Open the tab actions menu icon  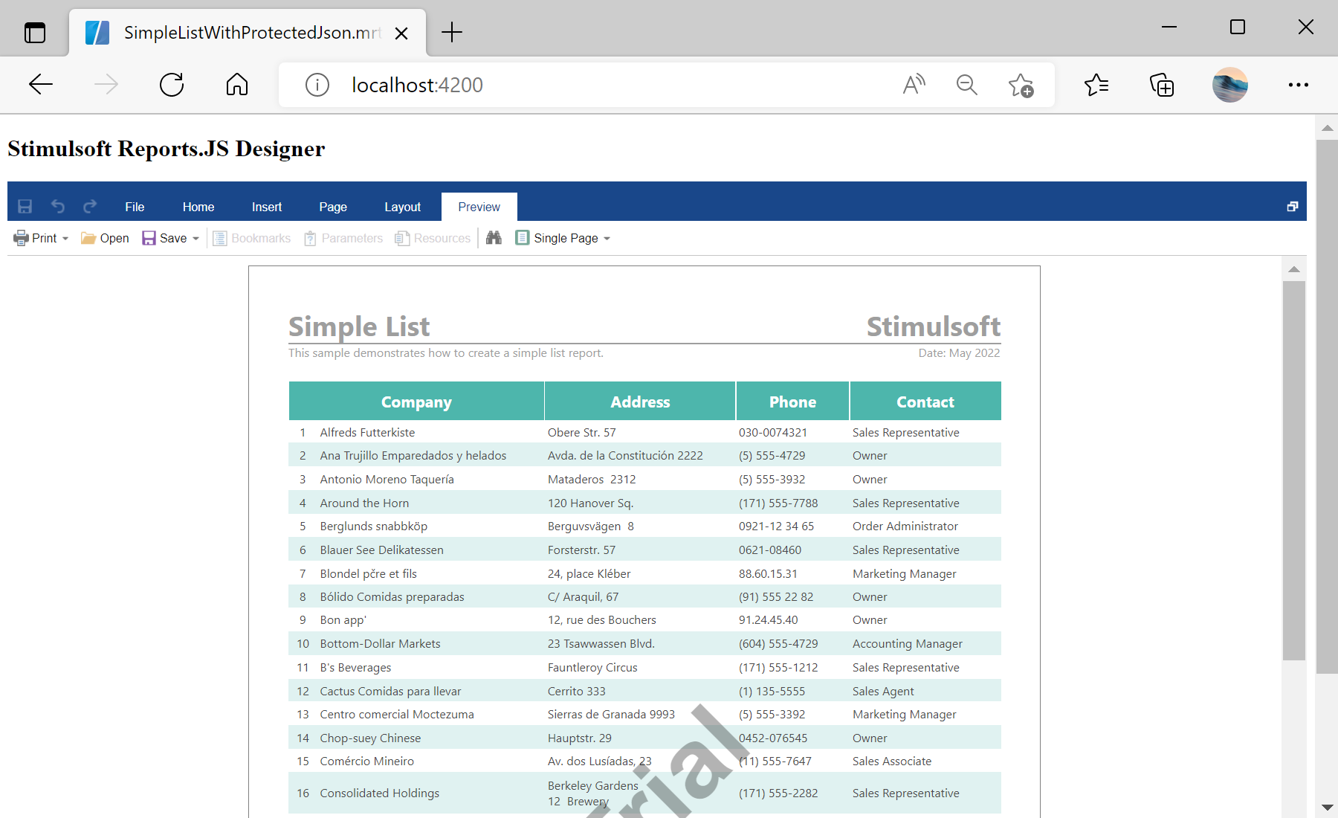tap(35, 33)
